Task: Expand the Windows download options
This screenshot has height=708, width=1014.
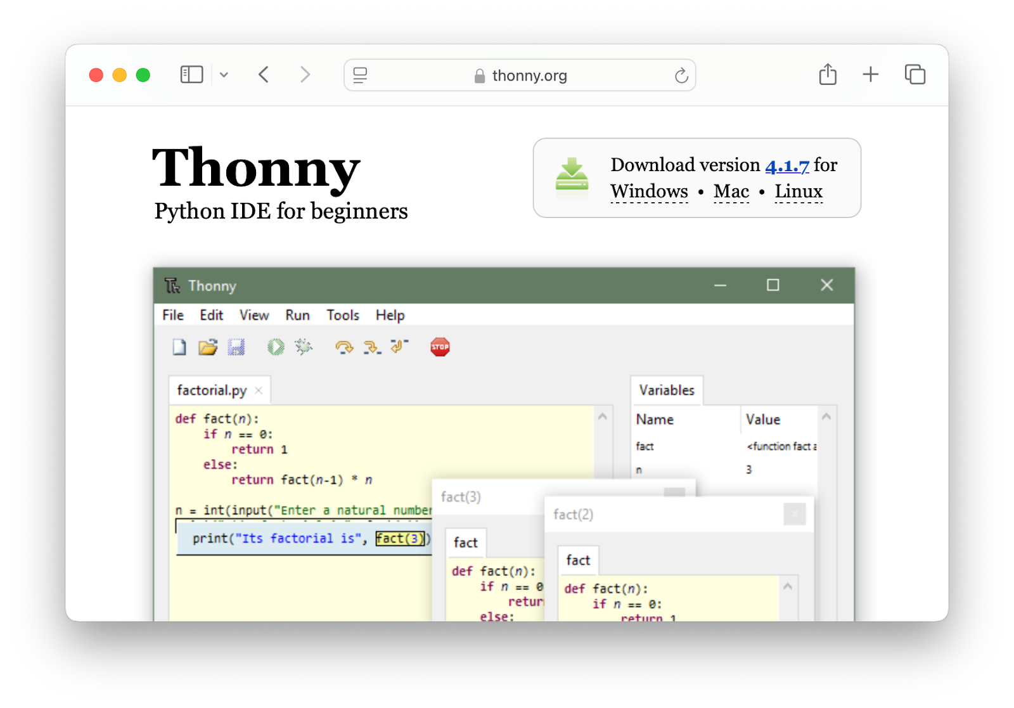Action: (649, 191)
